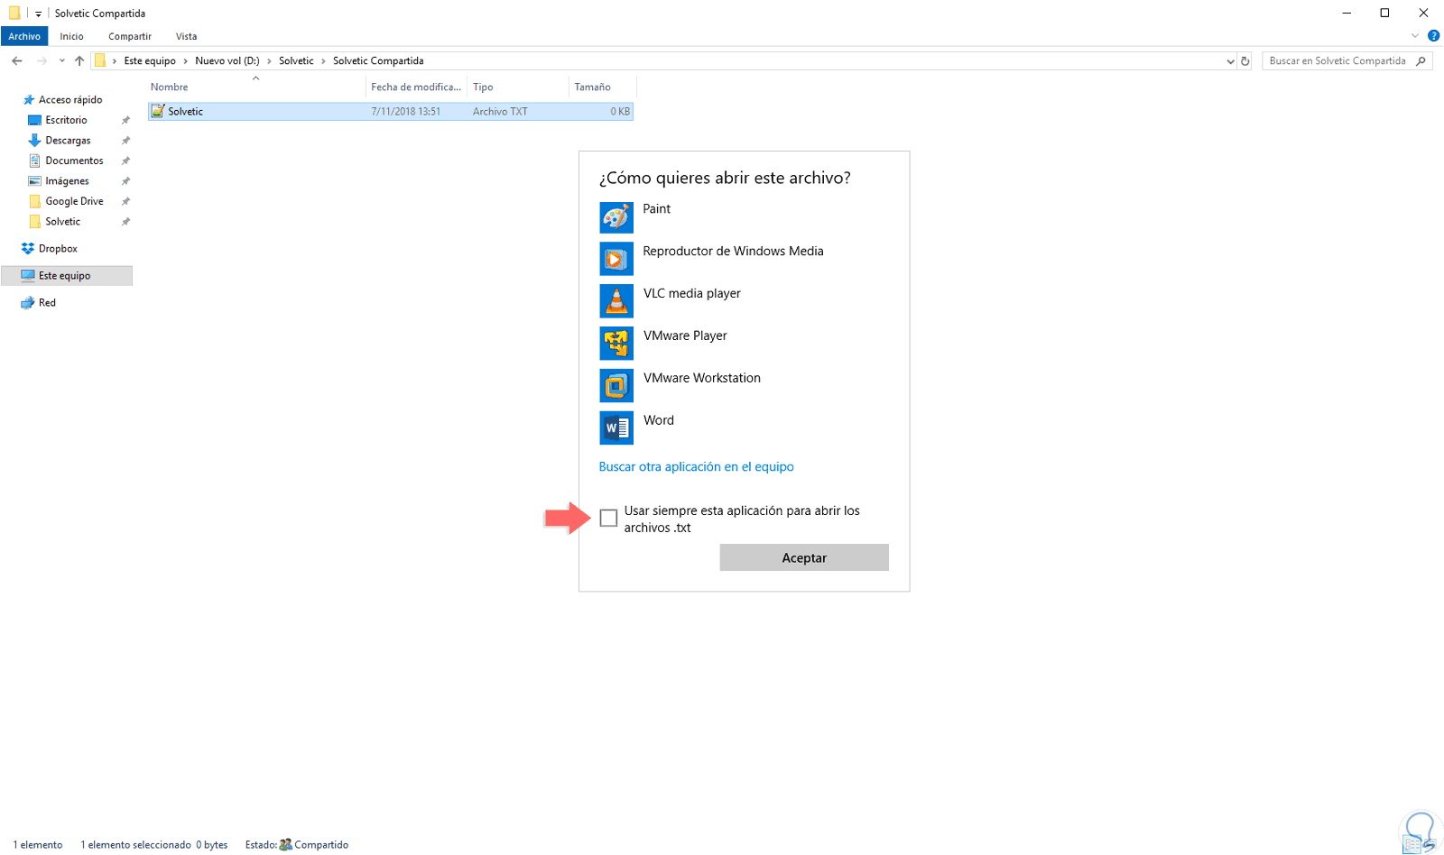The image size is (1444, 855).
Task: Sort by Fecha de modificación column
Action: pos(416,87)
